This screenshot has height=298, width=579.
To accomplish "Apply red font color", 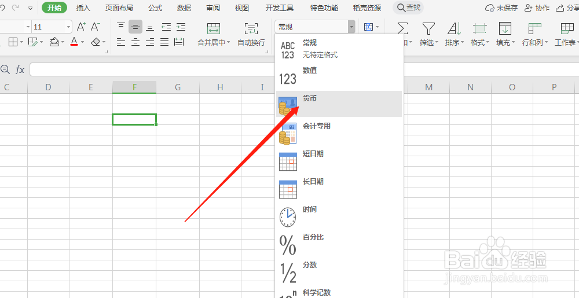I will click(x=74, y=42).
